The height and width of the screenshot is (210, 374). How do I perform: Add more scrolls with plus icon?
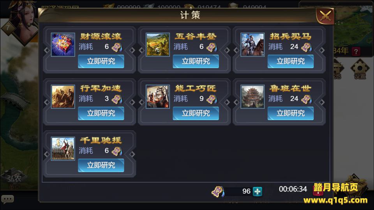pyautogui.click(x=258, y=191)
